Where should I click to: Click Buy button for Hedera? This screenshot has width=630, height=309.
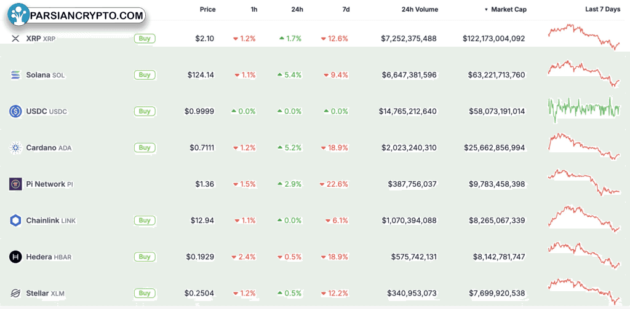click(x=145, y=256)
